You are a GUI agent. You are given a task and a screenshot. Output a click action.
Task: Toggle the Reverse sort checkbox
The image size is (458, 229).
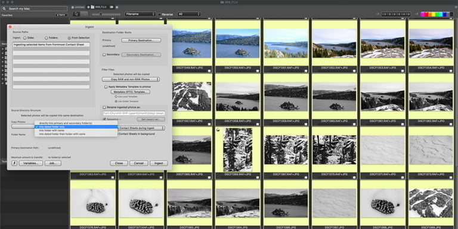(159, 14)
